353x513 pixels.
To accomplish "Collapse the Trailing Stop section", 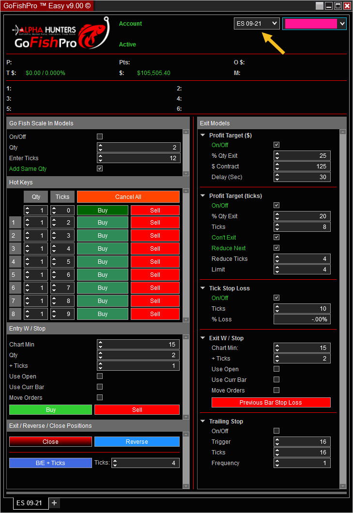I will tap(203, 422).
